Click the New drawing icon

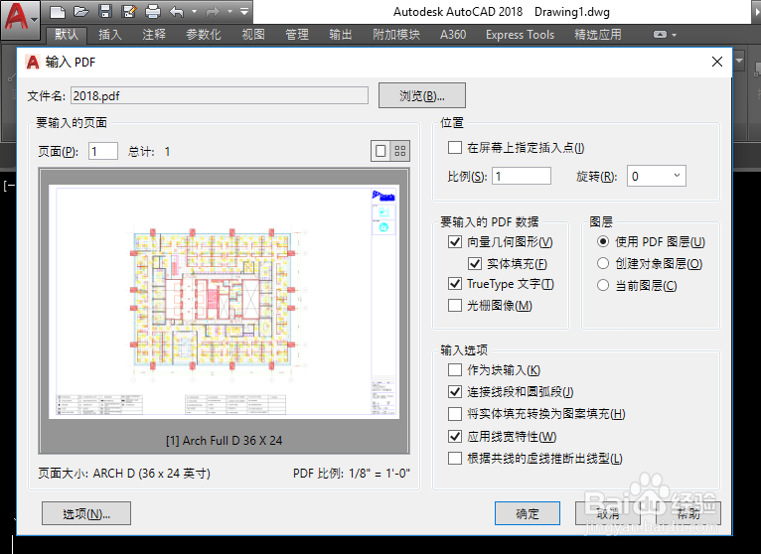point(58,12)
